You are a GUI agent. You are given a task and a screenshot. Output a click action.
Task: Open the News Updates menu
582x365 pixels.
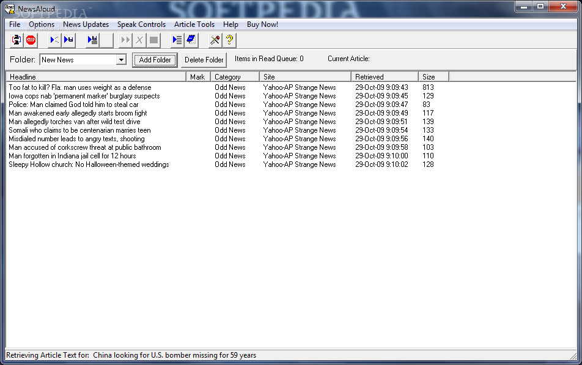pos(86,24)
